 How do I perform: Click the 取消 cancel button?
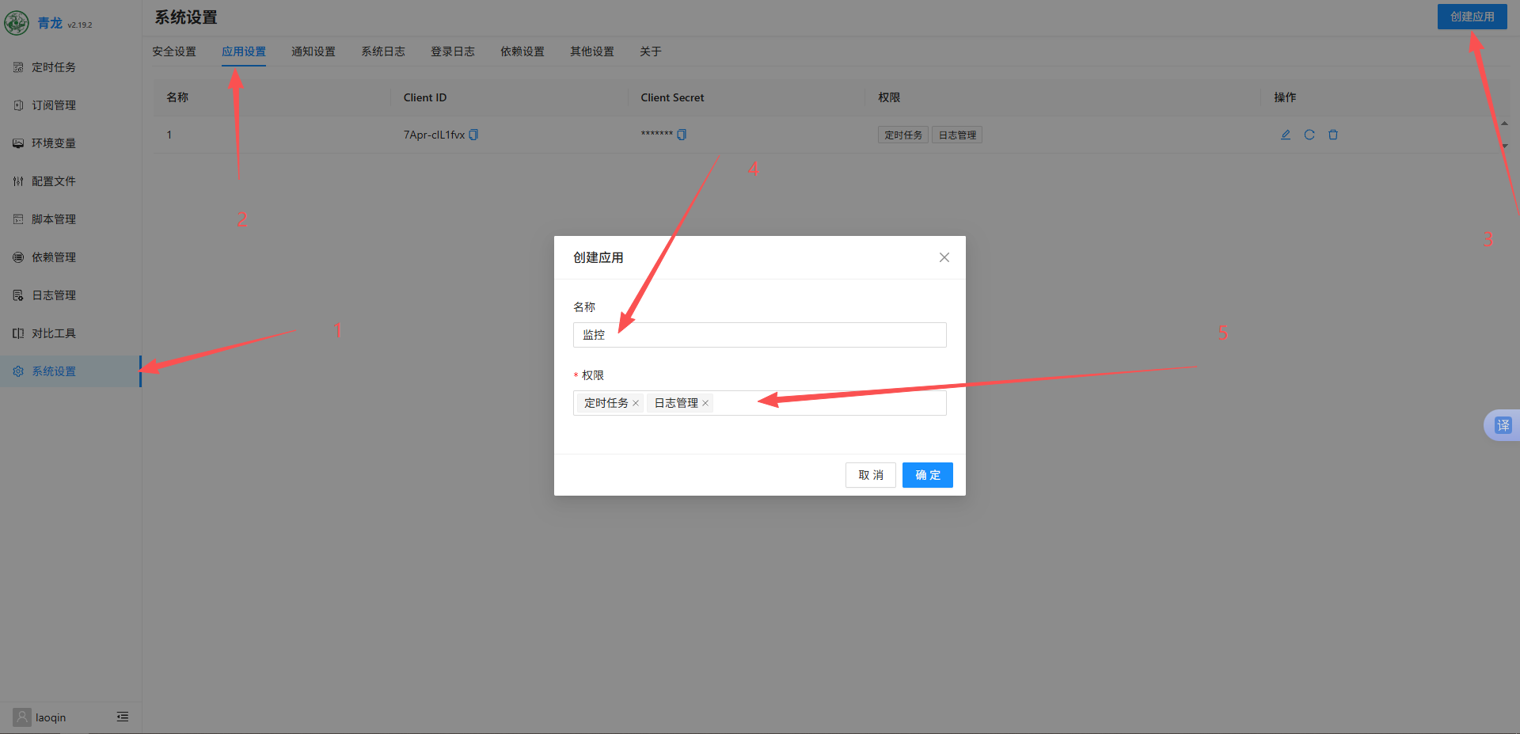click(x=870, y=475)
